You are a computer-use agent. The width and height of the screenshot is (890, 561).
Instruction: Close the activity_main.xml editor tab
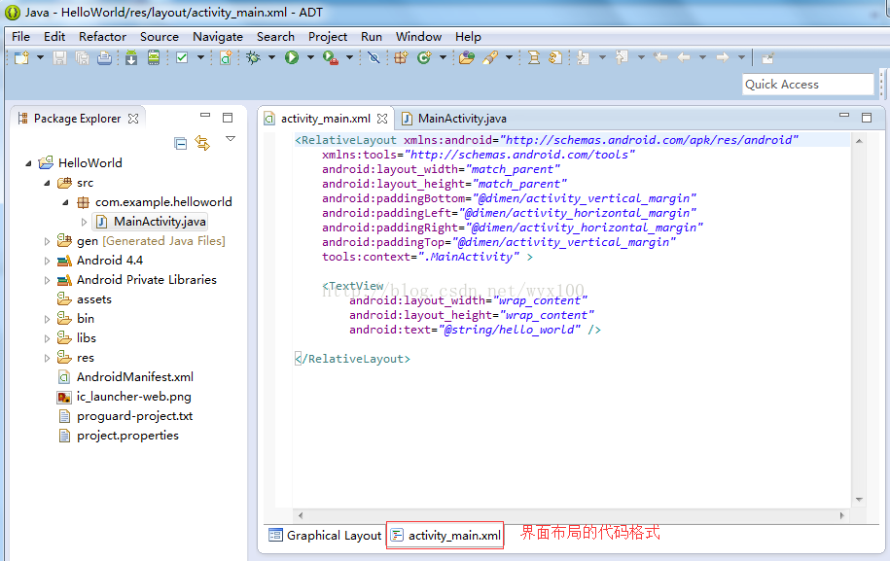(x=382, y=119)
